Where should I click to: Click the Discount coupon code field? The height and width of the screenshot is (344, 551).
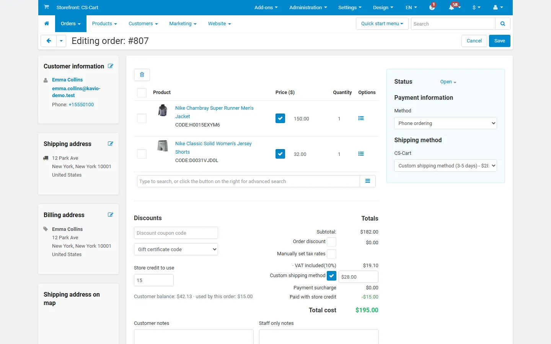176,233
